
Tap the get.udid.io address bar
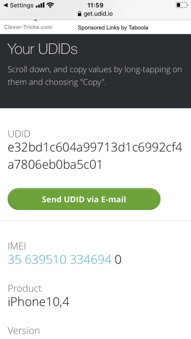95,14
